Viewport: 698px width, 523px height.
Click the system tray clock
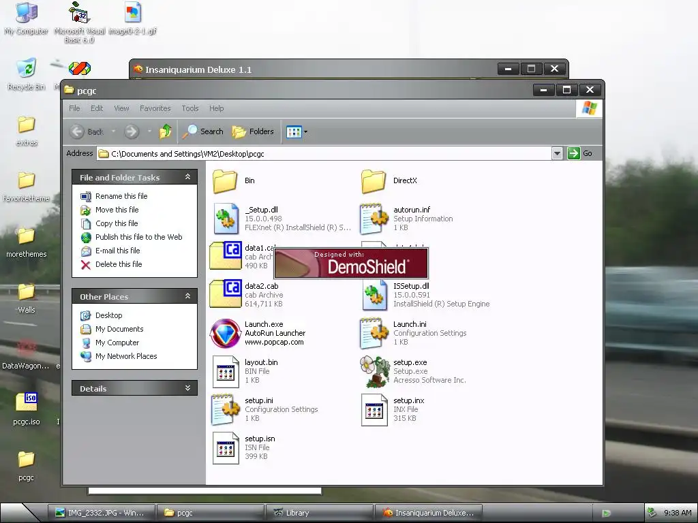[x=677, y=513]
